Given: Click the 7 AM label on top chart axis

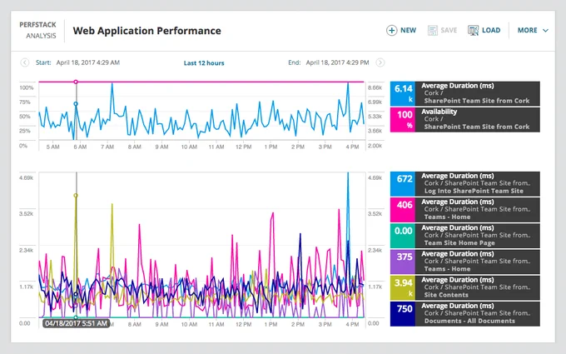Looking at the screenshot, I should [x=107, y=147].
